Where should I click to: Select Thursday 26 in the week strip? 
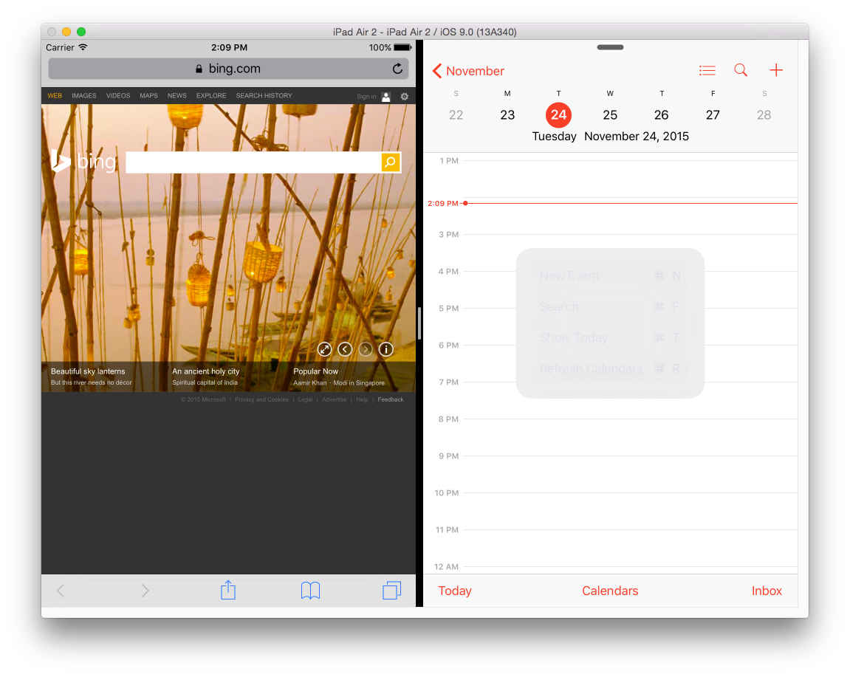pos(662,115)
